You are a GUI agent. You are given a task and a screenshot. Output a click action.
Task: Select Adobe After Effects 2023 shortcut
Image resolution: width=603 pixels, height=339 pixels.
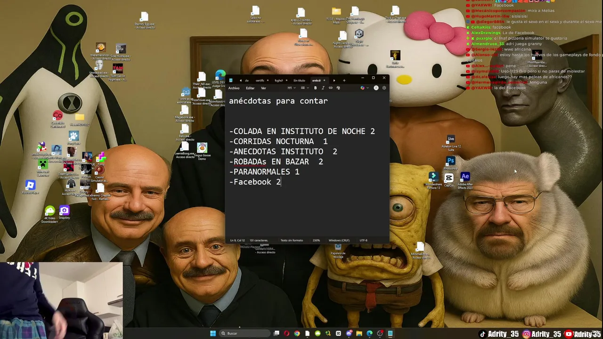tap(465, 180)
